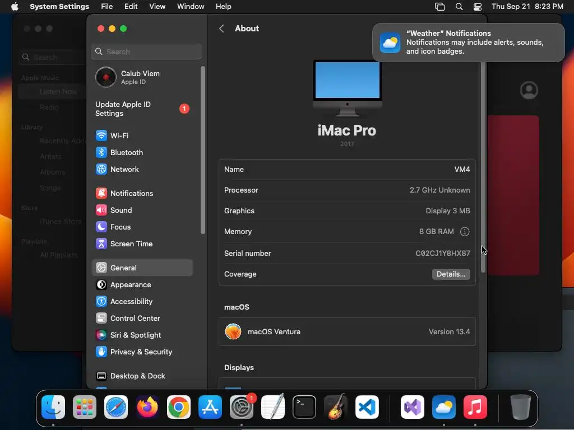Open the Trash in the Dock
This screenshot has width=574, height=430.
[520, 407]
